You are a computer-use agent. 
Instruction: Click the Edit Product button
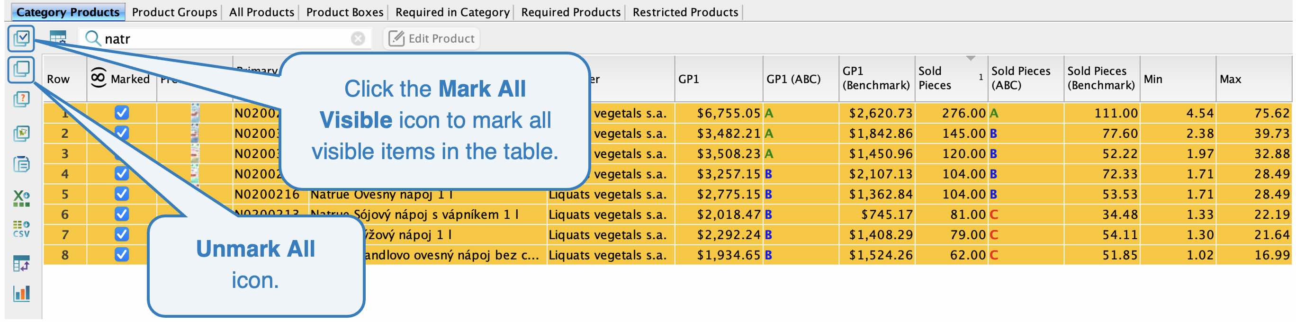point(431,38)
